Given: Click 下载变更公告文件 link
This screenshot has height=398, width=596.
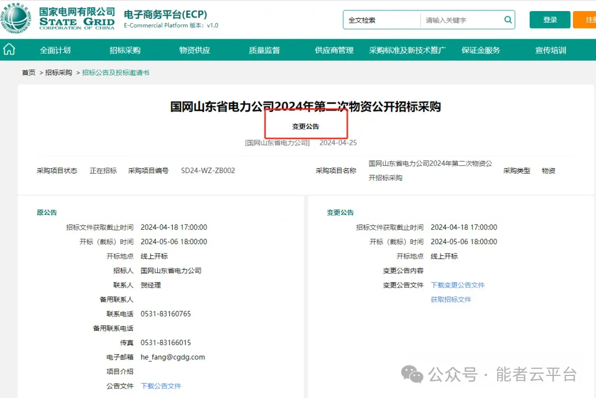Looking at the screenshot, I should (457, 285).
